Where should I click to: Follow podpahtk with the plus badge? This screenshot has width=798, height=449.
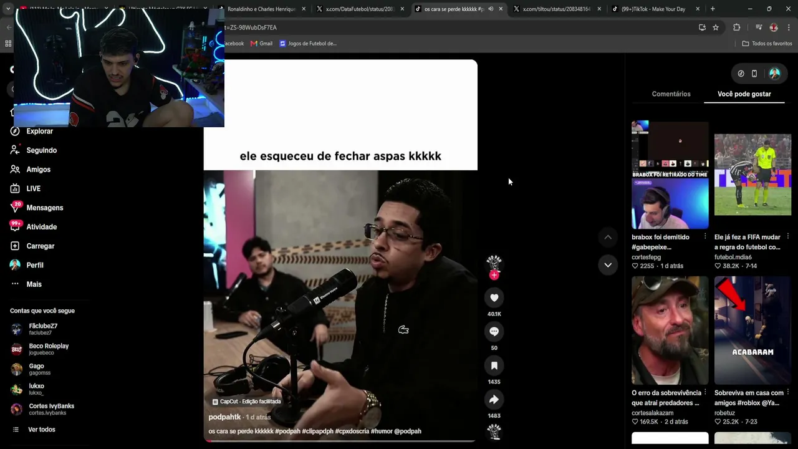[494, 275]
